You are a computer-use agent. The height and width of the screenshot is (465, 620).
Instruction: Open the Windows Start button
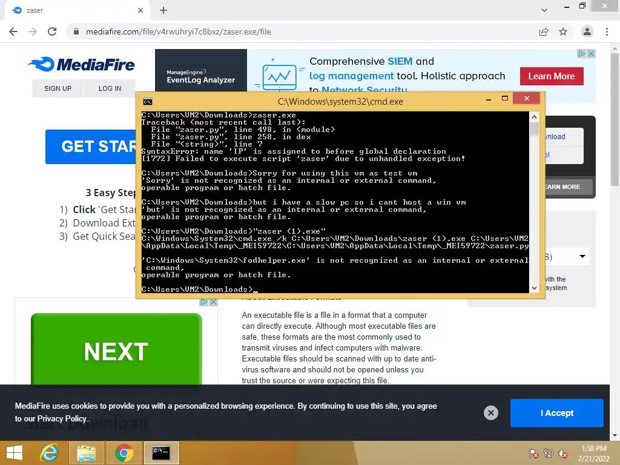point(15,453)
